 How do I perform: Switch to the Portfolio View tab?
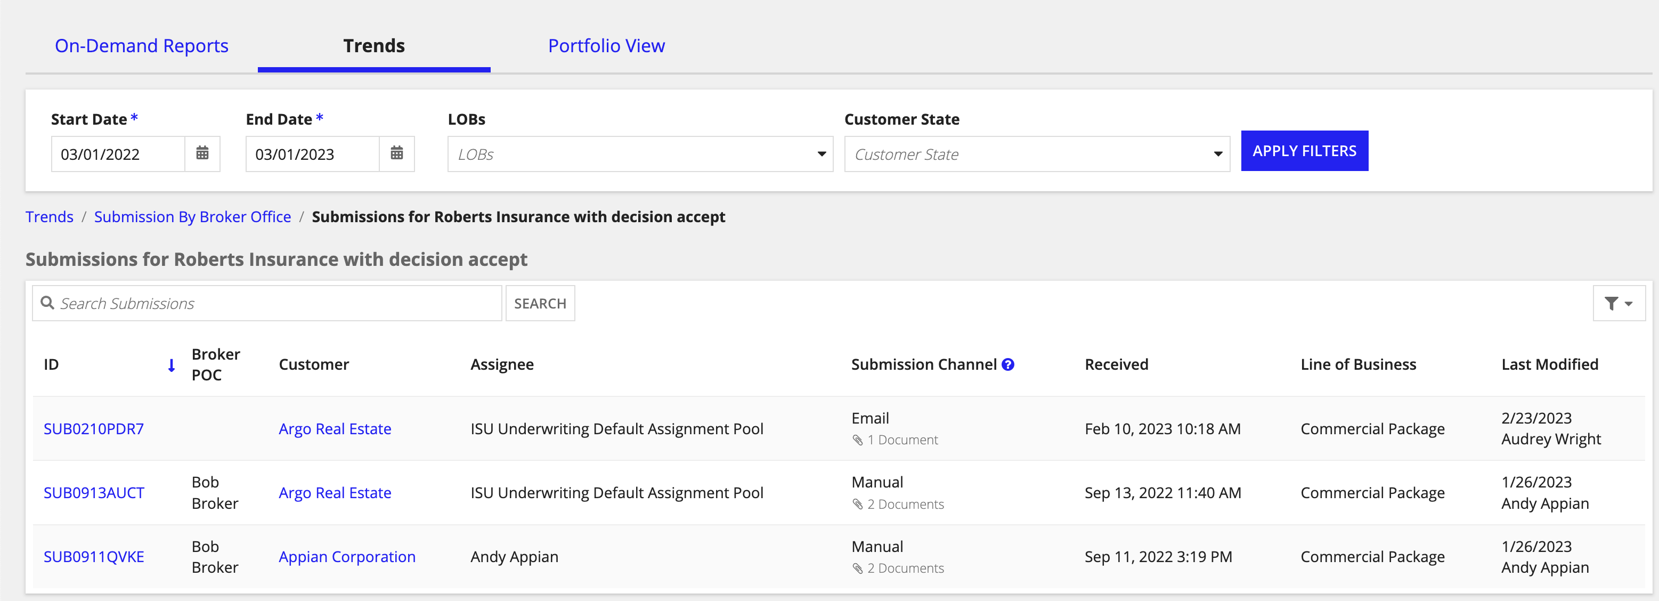[x=606, y=45]
